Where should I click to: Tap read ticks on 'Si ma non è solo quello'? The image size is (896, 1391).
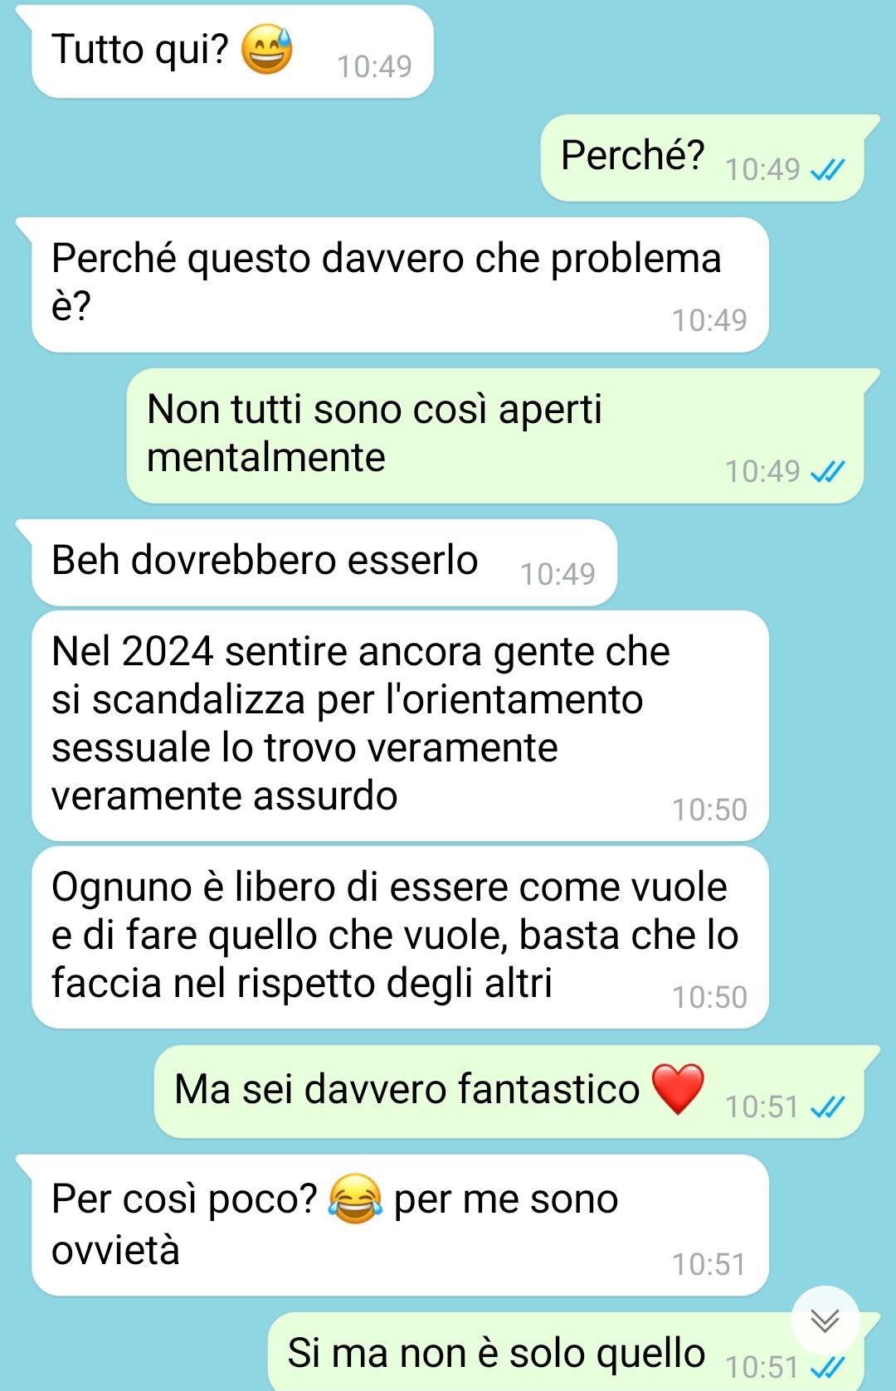click(x=827, y=1367)
